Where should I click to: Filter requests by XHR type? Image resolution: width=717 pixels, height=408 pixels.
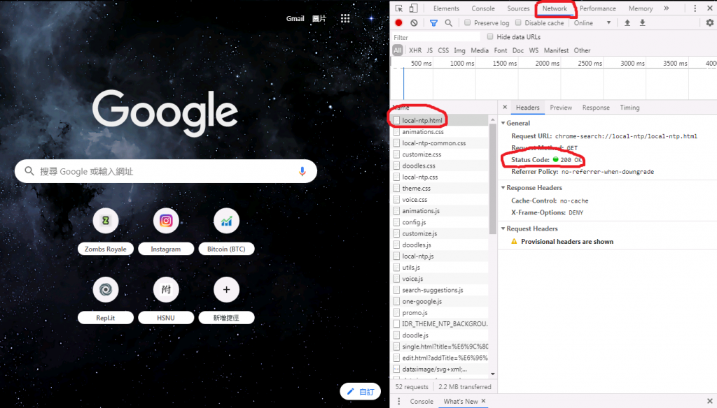coord(415,50)
